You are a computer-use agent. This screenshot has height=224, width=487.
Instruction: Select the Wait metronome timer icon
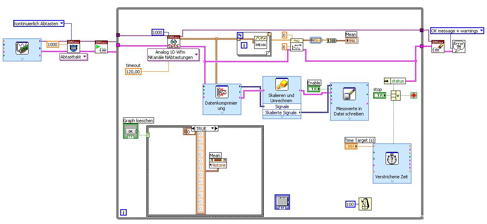(365, 204)
